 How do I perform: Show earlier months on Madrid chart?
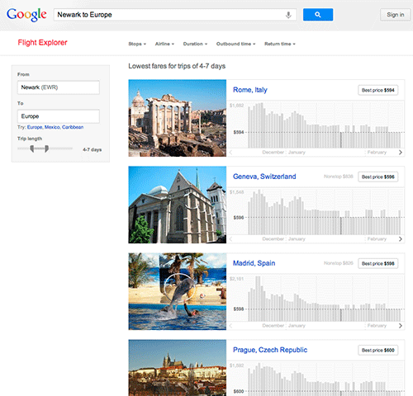click(x=230, y=325)
